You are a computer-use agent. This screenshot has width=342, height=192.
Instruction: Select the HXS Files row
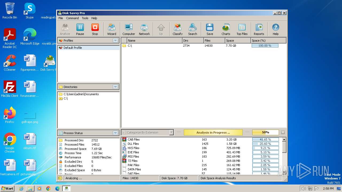tap(202, 148)
